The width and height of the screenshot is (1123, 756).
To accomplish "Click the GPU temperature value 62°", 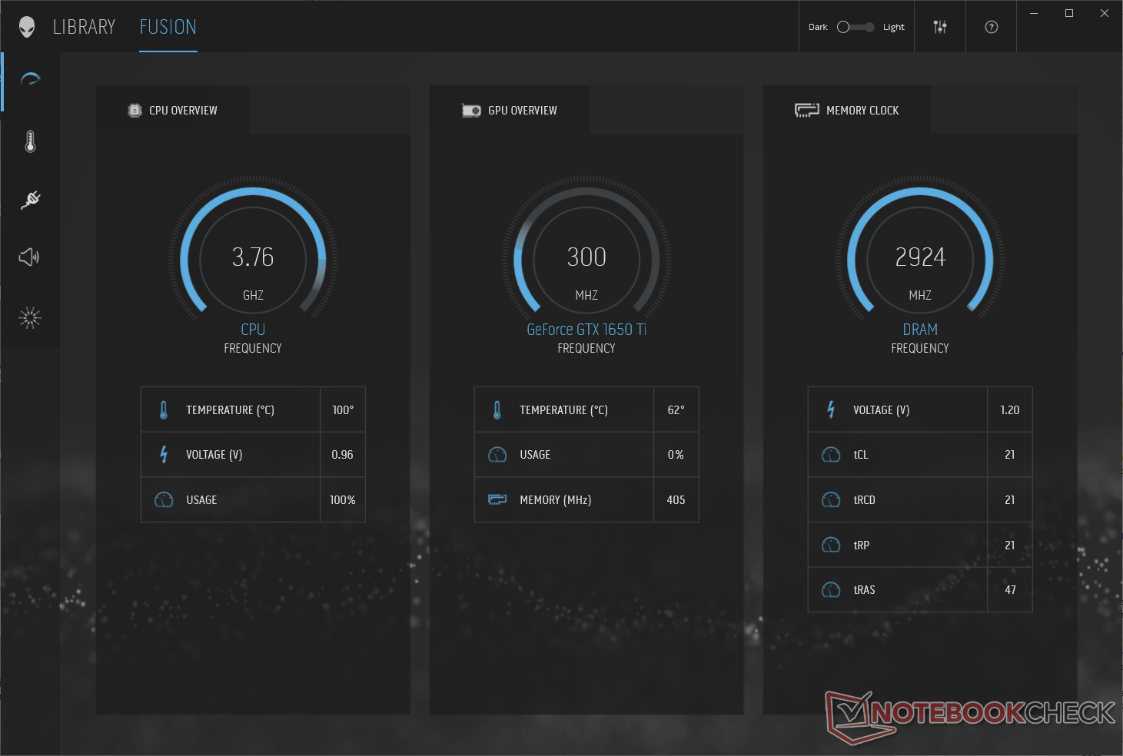I will (x=676, y=410).
